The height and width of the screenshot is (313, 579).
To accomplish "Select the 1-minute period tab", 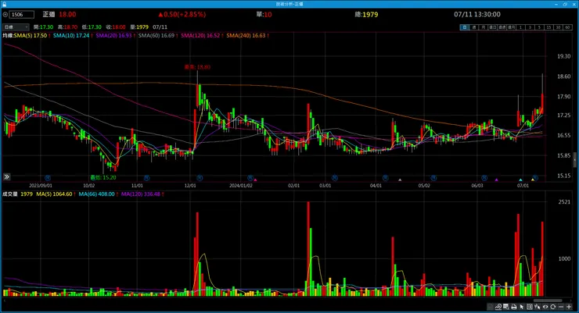I will tap(520, 27).
